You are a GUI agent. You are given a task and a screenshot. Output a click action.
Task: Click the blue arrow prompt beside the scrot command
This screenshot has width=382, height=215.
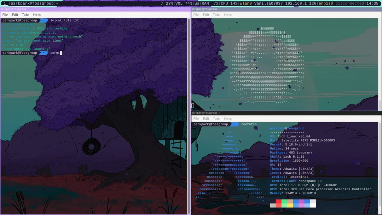43,52
